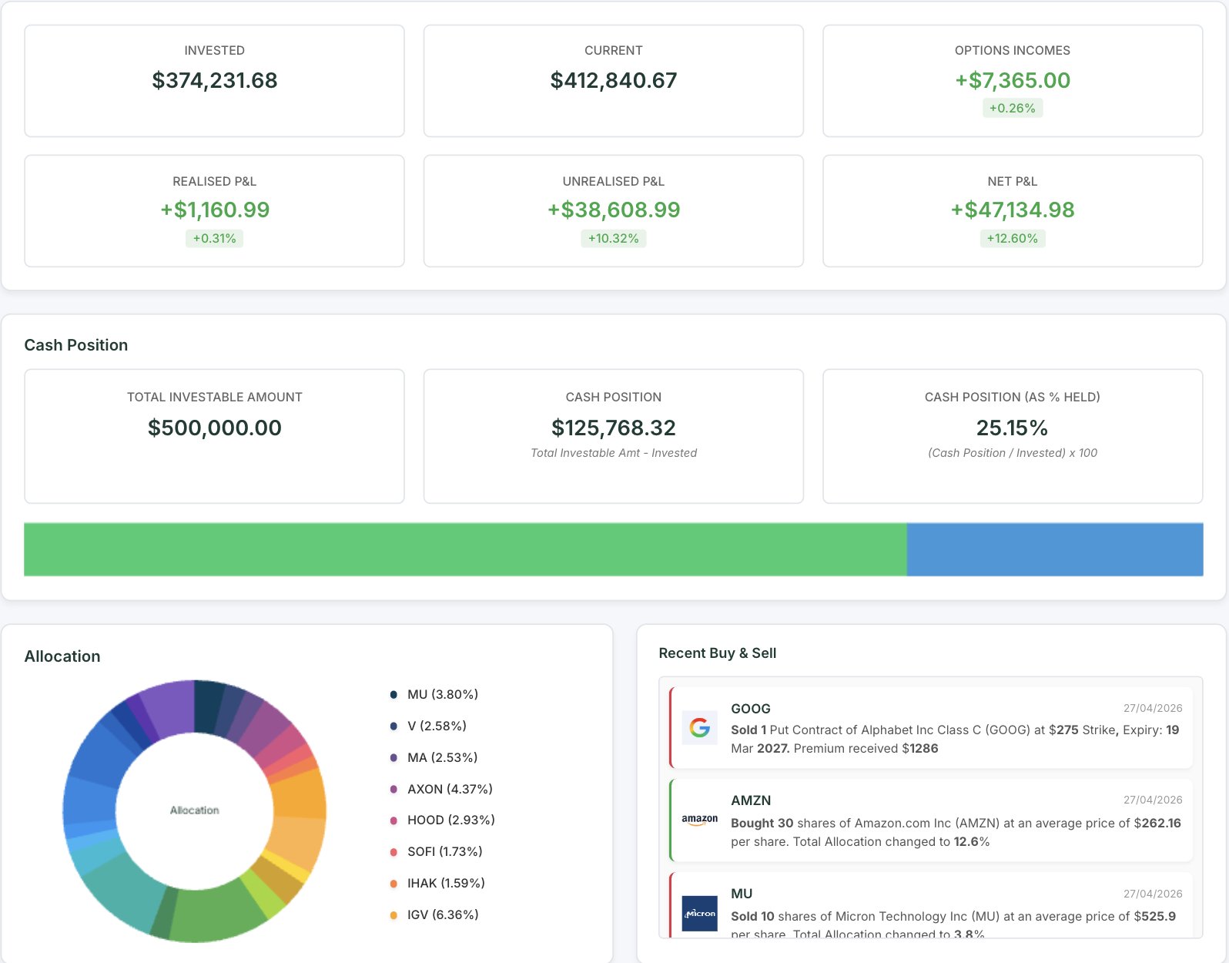Click the +10.32% unrealised badge
This screenshot has width=1229, height=963.
point(614,239)
